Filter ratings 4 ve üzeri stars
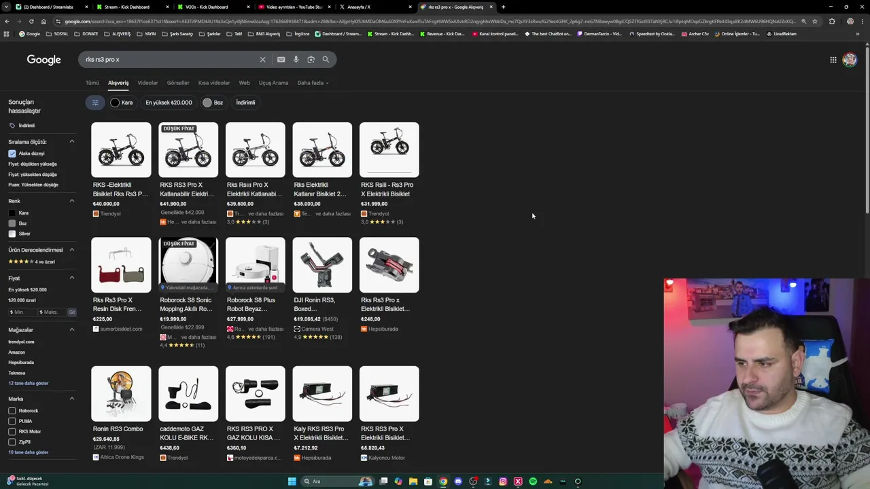870x489 pixels. [x=31, y=261]
